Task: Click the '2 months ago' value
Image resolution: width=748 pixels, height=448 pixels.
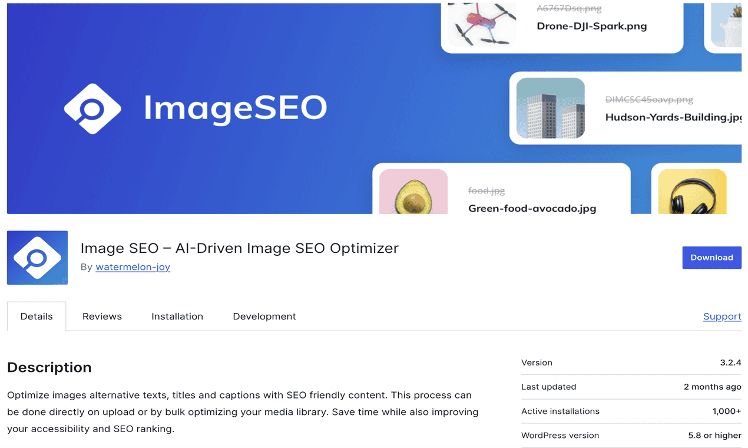Action: click(x=713, y=387)
